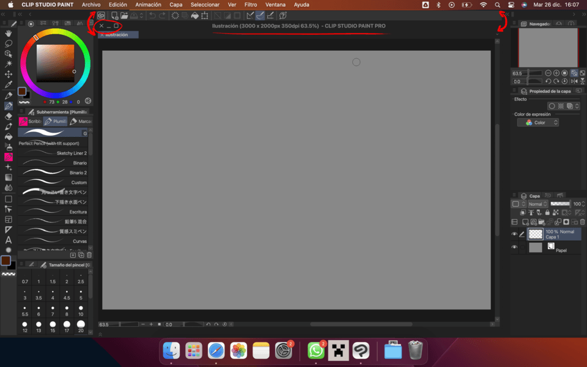Select the Figure rectangle tool
The height and width of the screenshot is (367, 587).
pos(8,199)
